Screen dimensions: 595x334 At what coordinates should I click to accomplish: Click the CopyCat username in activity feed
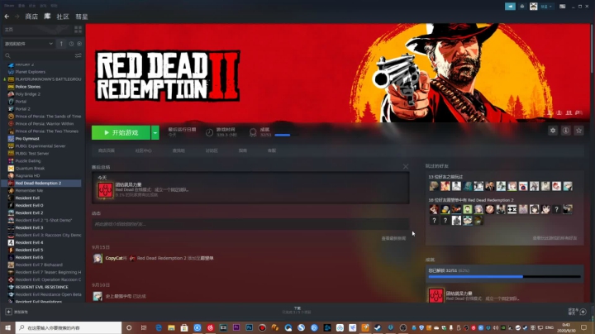pos(114,258)
